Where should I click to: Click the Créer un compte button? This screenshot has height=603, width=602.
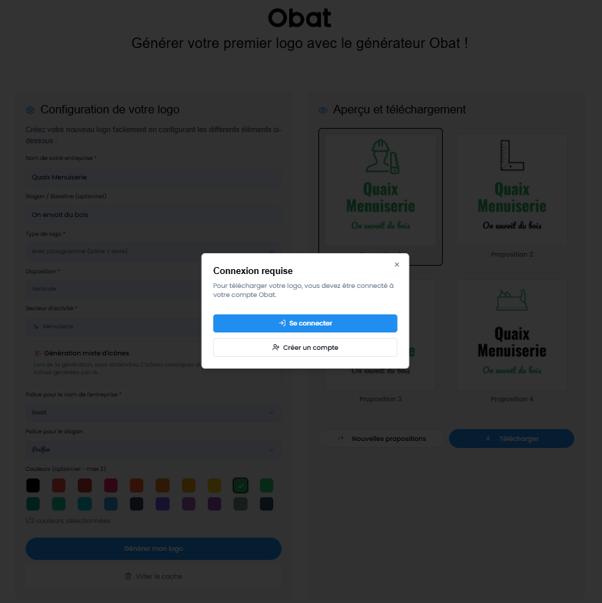[305, 347]
